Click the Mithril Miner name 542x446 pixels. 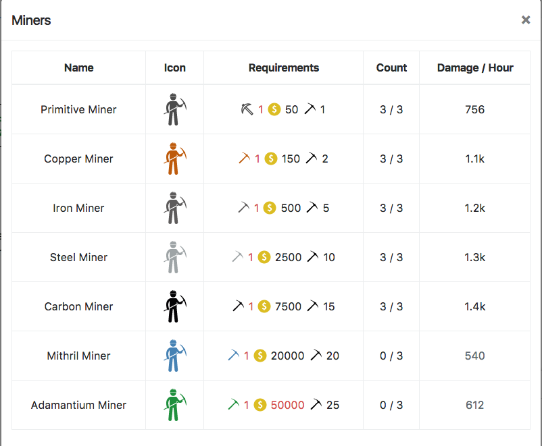78,356
